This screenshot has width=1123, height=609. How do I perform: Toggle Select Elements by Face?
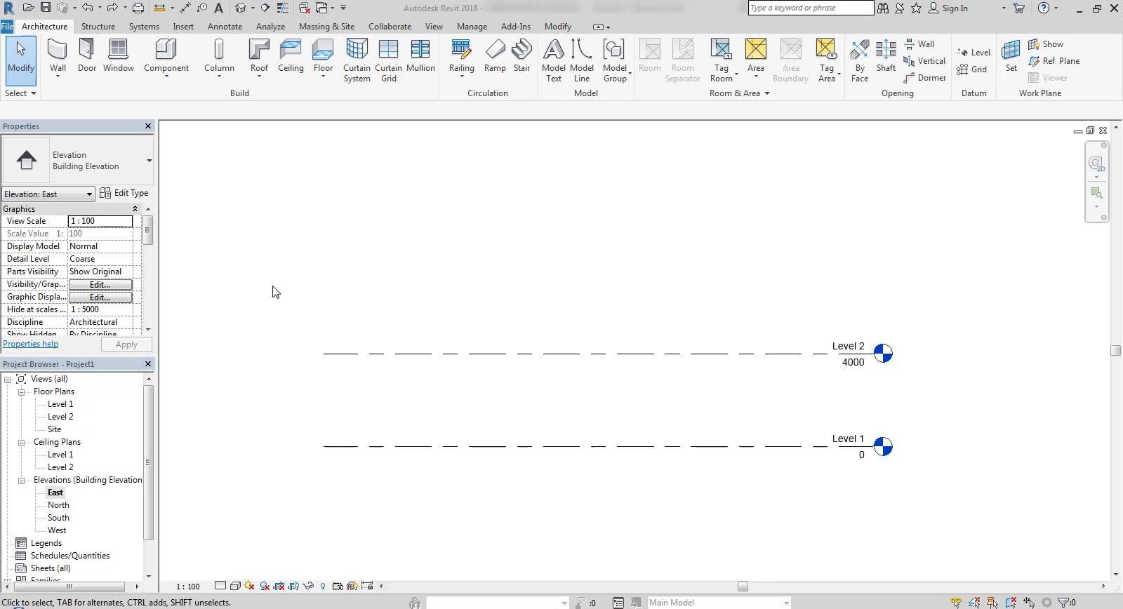pyautogui.click(x=1011, y=603)
